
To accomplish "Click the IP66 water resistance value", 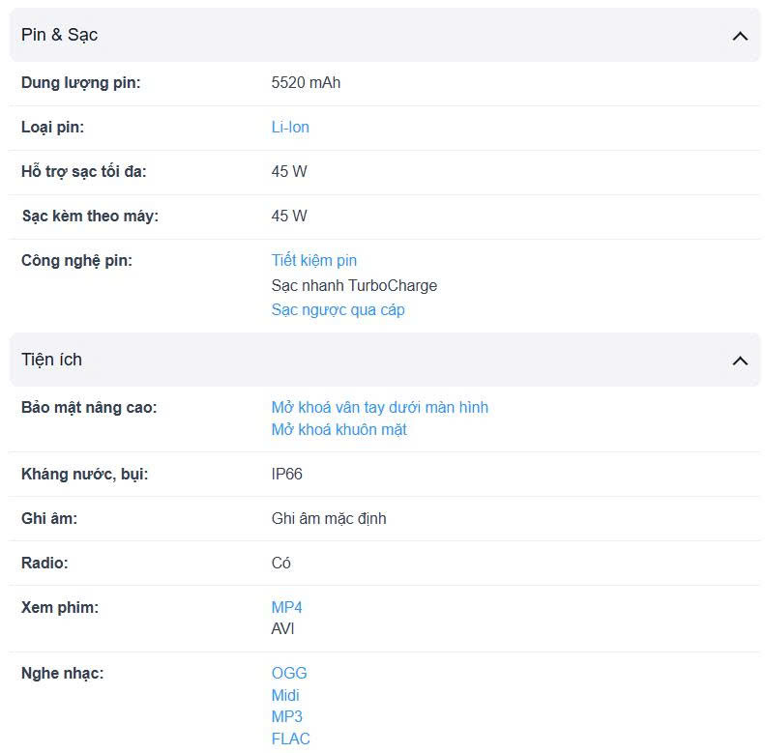I will coord(287,475).
